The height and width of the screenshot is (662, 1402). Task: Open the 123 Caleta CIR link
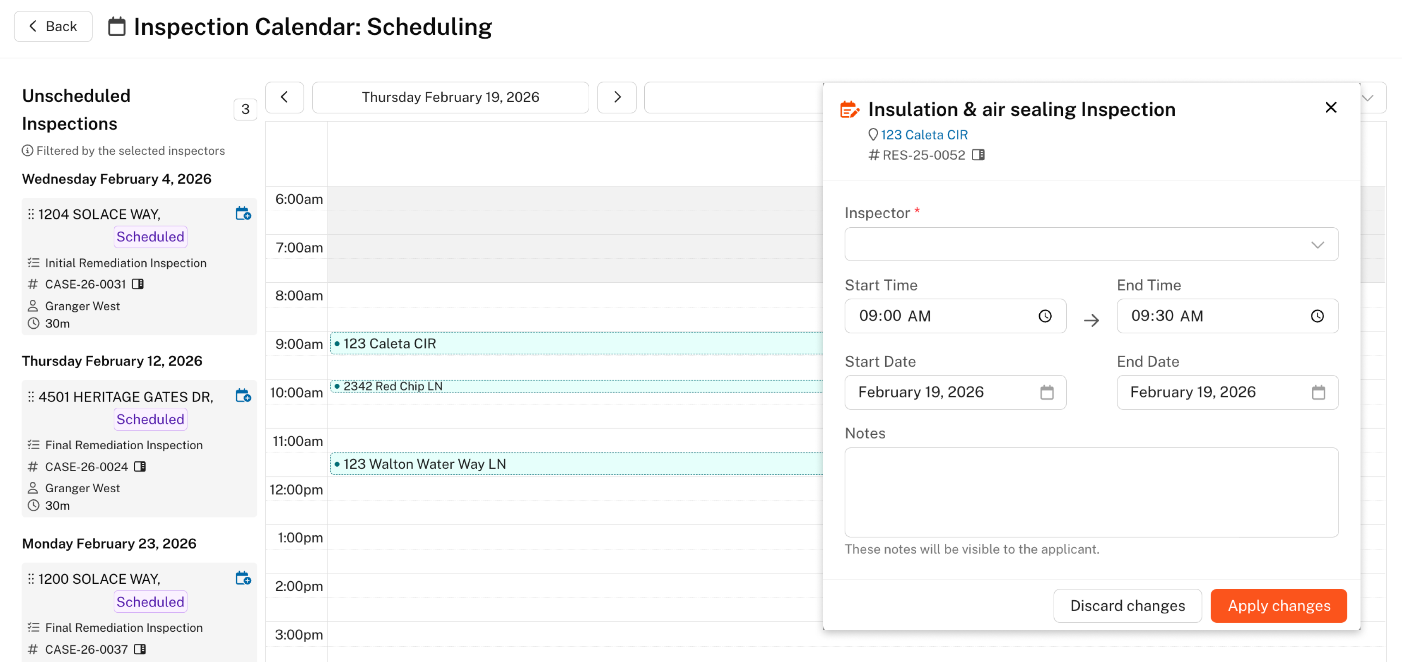click(924, 135)
